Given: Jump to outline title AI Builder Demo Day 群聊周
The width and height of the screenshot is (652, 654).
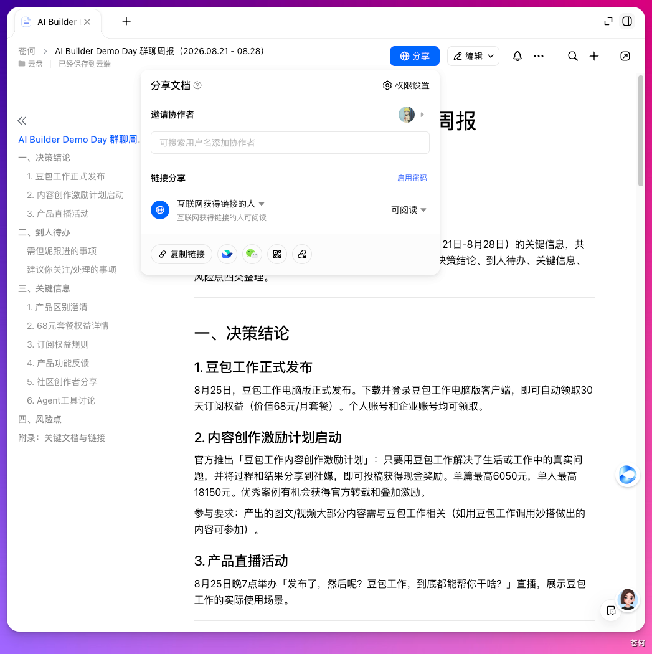Looking at the screenshot, I should tap(79, 140).
